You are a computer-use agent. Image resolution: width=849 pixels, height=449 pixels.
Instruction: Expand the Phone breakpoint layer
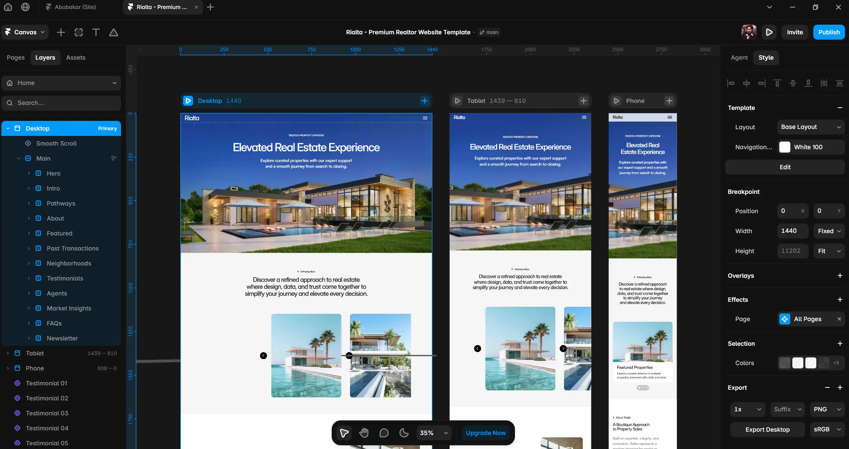(x=8, y=368)
